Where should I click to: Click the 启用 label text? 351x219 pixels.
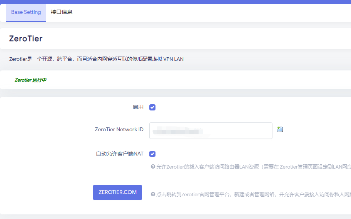pyautogui.click(x=138, y=107)
